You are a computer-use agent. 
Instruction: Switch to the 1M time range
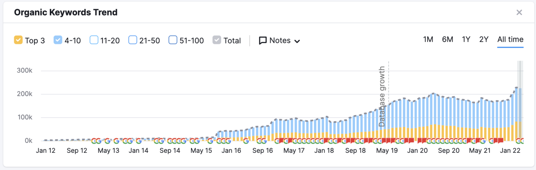[428, 39]
